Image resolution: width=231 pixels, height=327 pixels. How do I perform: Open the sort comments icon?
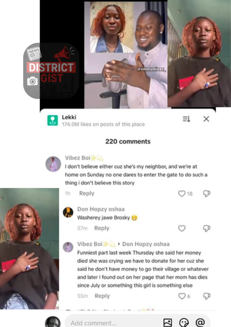[186, 119]
